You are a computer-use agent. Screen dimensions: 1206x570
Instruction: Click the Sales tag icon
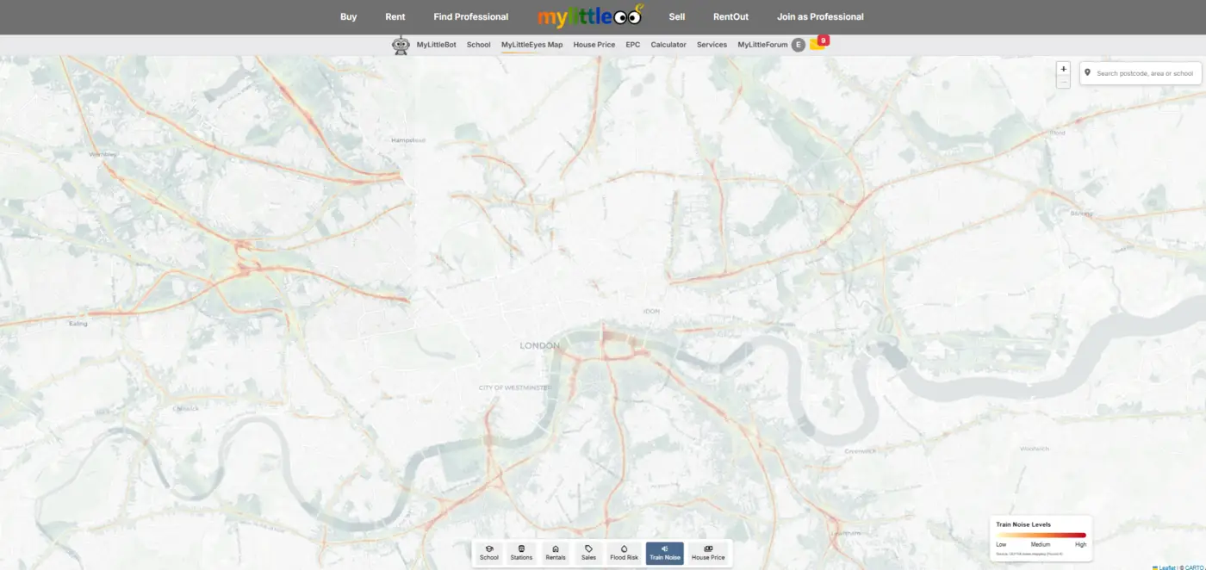coord(588,551)
